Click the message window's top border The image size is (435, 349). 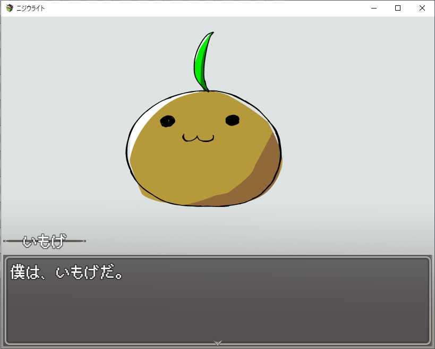(218, 256)
